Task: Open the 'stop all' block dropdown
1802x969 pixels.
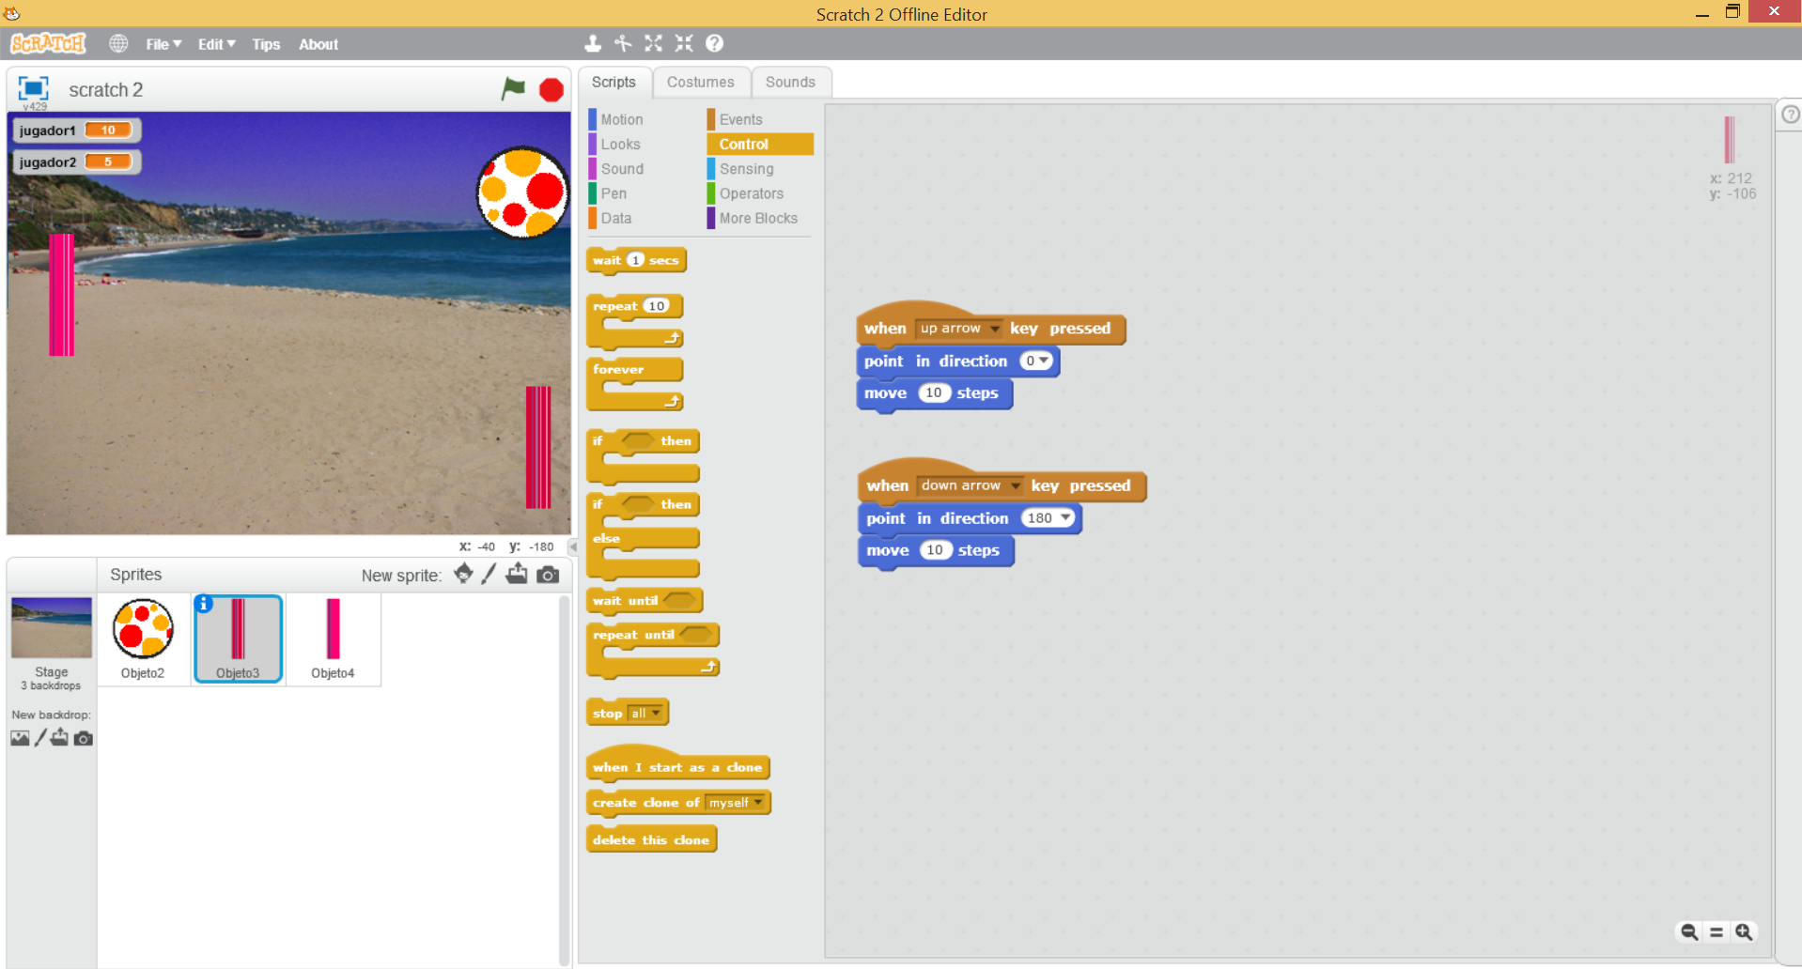Action: [x=656, y=714]
